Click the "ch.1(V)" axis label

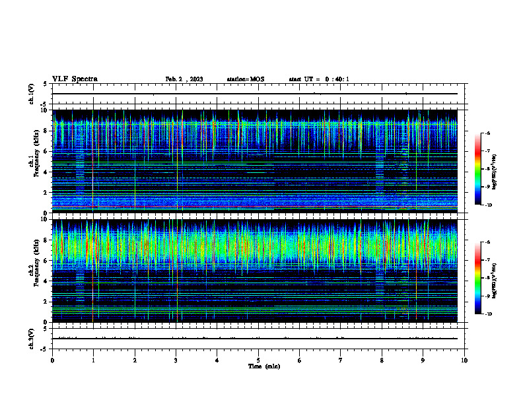click(x=32, y=94)
